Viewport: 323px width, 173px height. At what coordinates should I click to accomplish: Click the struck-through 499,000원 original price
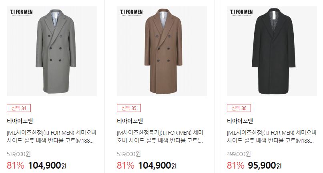click(x=239, y=154)
